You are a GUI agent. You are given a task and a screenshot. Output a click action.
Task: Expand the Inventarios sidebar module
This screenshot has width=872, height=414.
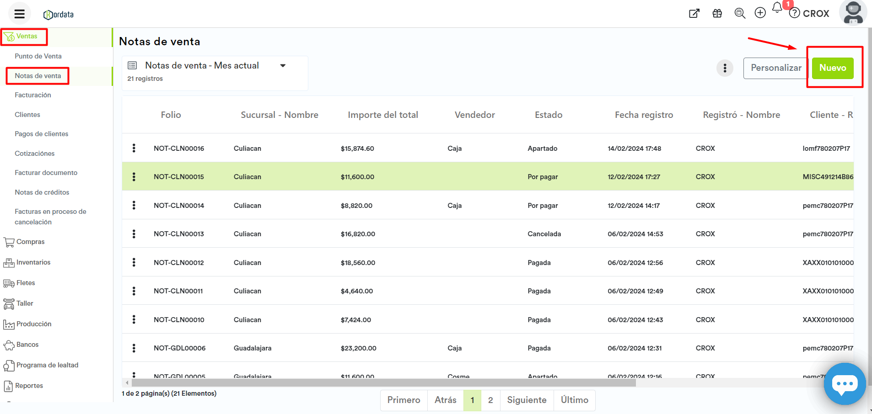coord(33,262)
